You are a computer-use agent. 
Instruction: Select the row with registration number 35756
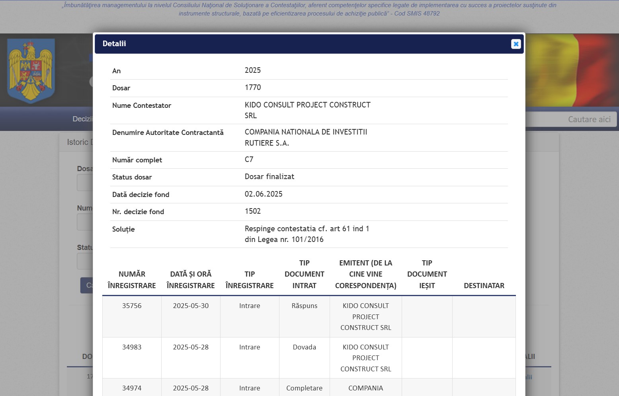132,306
